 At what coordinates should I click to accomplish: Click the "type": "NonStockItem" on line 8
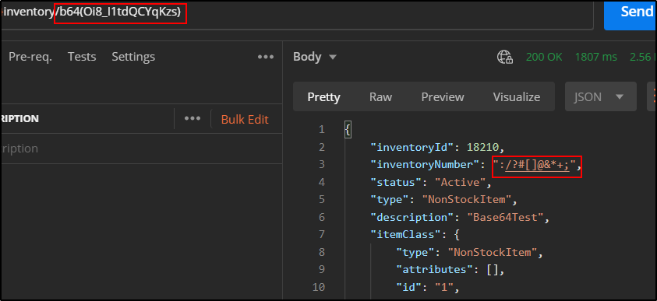(470, 253)
